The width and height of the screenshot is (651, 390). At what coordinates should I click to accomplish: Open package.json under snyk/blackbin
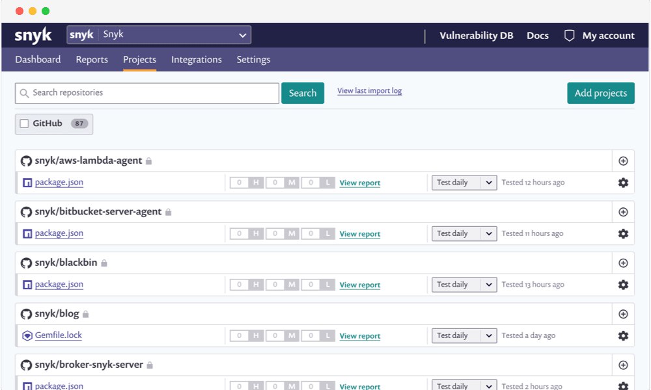tap(59, 284)
